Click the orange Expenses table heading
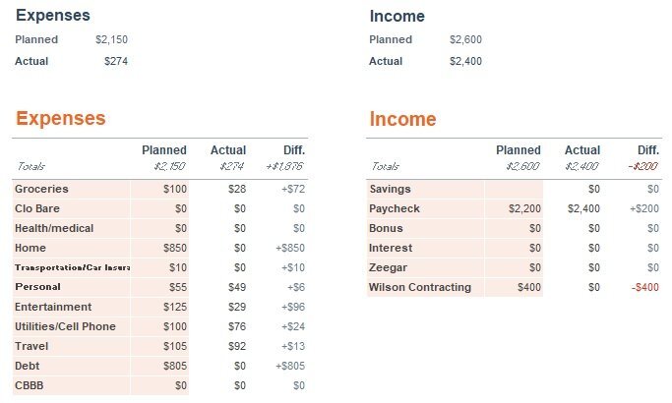The width and height of the screenshot is (672, 403). pos(60,119)
